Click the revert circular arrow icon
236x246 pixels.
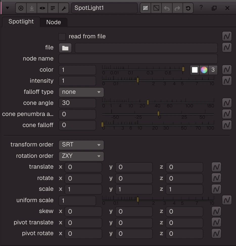click(x=188, y=8)
